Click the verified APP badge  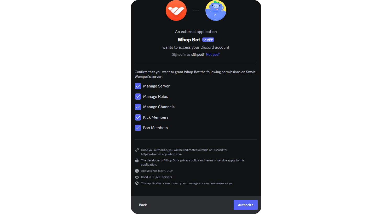tap(208, 39)
